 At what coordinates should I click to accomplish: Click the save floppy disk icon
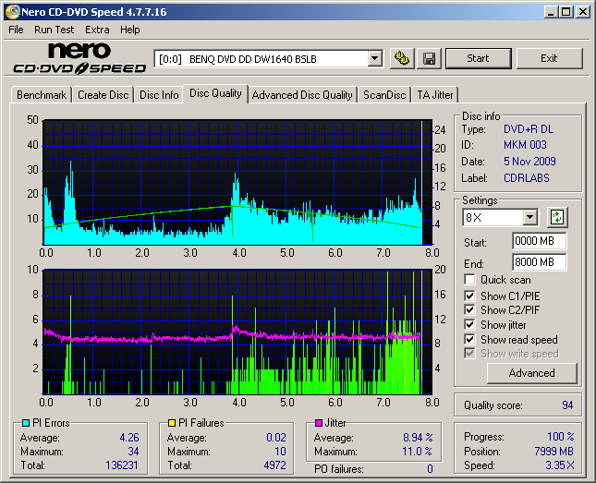coord(430,58)
